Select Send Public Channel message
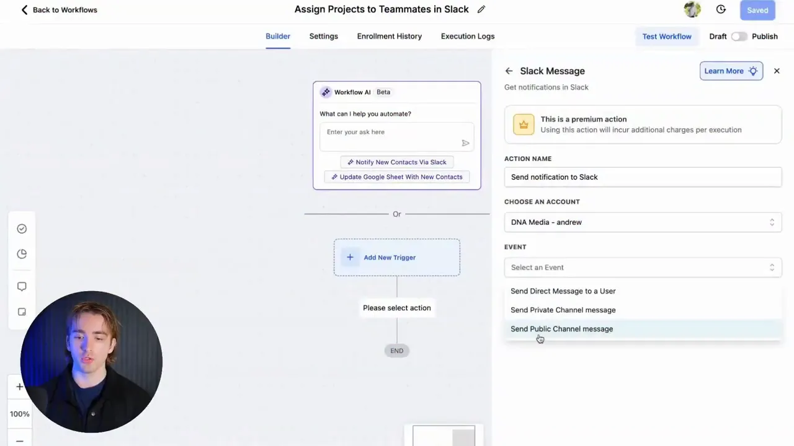This screenshot has height=446, width=794. point(643,329)
